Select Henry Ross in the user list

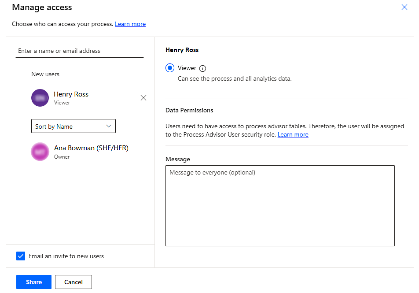click(71, 94)
